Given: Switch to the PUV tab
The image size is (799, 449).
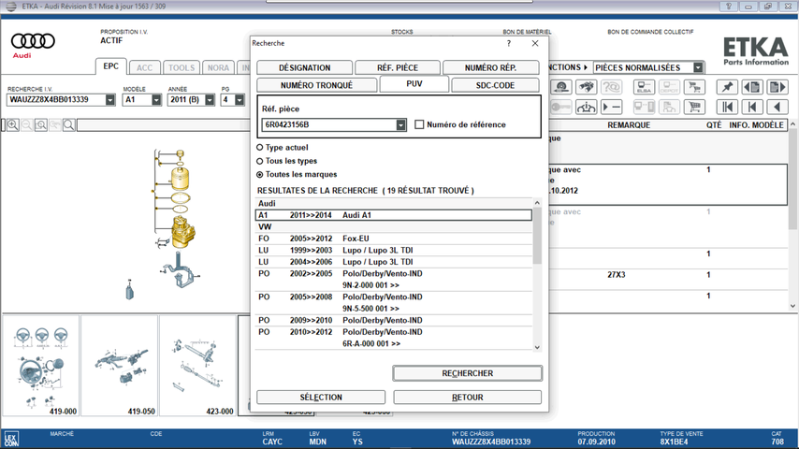Looking at the screenshot, I should 414,83.
